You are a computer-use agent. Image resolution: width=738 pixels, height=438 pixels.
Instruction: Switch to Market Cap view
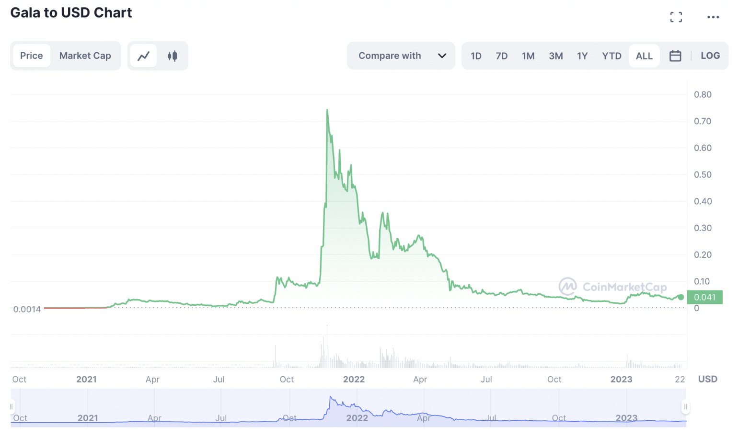click(x=85, y=56)
